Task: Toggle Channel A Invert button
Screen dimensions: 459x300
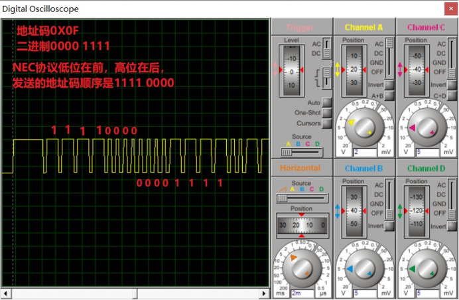Action: [x=389, y=85]
